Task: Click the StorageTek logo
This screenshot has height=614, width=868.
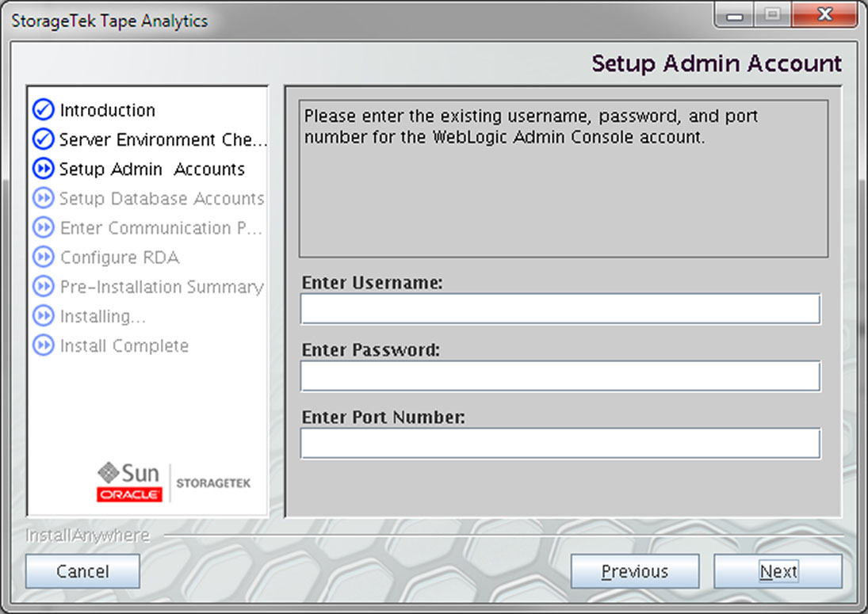Action: click(x=213, y=483)
